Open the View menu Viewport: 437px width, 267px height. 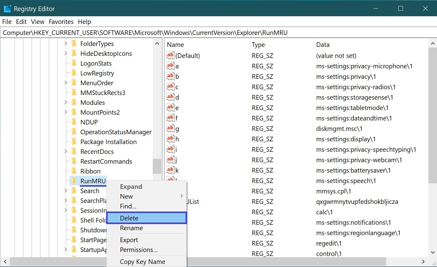tap(38, 22)
